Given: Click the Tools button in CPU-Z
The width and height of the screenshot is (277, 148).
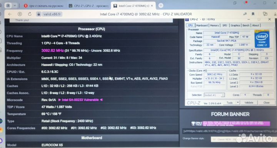Looking at the screenshot, I should [229, 103].
